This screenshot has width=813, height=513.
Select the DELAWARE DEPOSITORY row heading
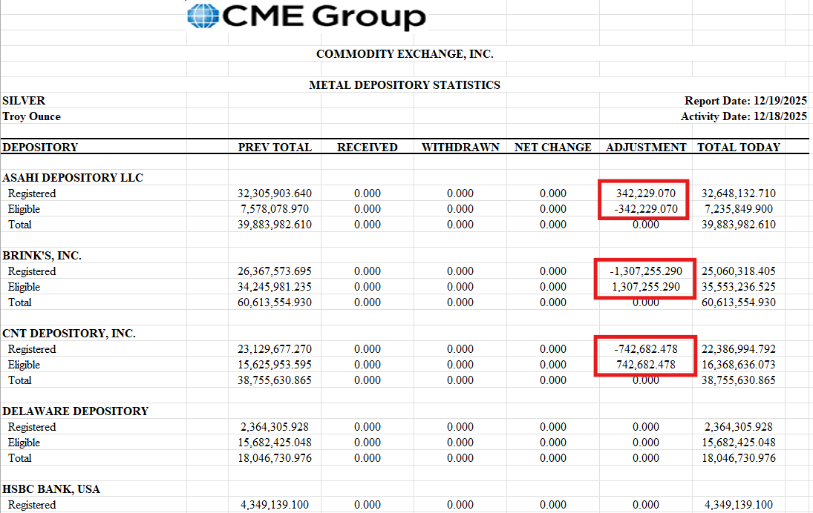75,411
